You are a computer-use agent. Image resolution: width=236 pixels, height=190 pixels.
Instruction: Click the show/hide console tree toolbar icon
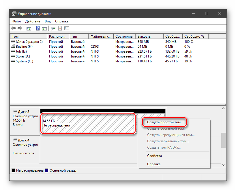click(x=29, y=28)
